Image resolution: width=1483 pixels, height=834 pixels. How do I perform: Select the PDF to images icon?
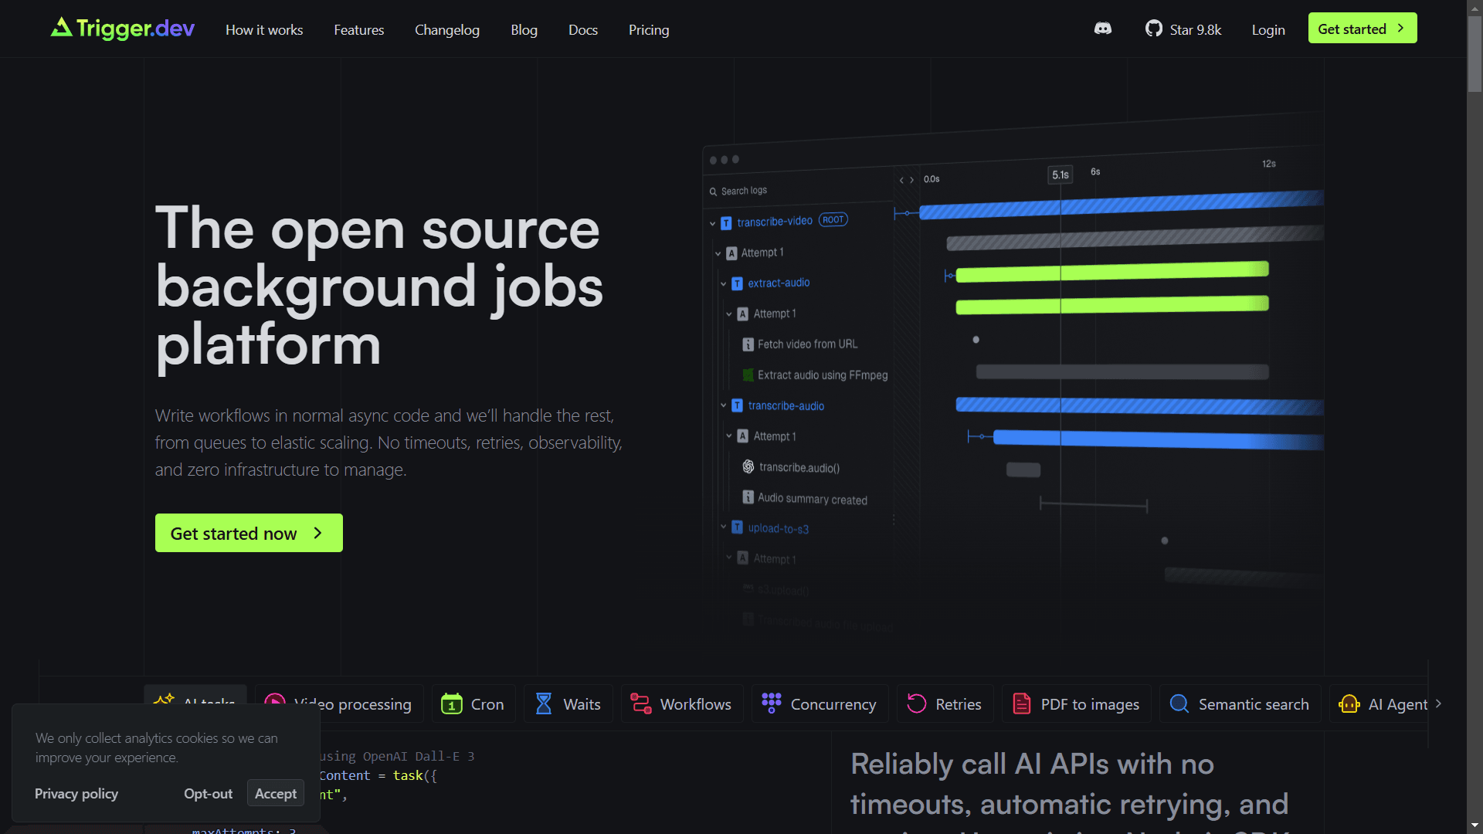pyautogui.click(x=1022, y=703)
